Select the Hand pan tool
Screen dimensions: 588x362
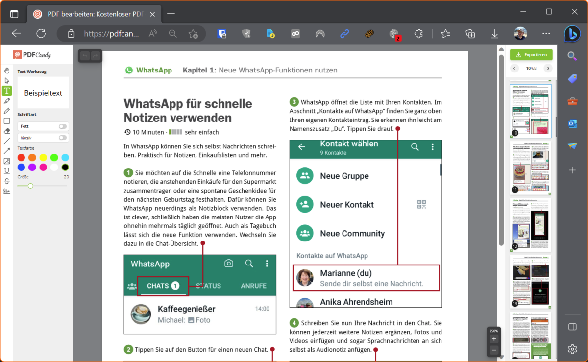click(x=7, y=71)
